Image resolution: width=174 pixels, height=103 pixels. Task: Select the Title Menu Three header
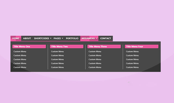pyautogui.click(x=104, y=46)
